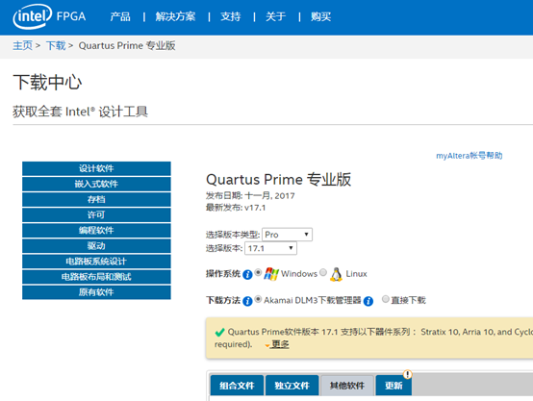
Task: Click the Quartus Prime 专业版 main heading
Action: pyautogui.click(x=278, y=179)
